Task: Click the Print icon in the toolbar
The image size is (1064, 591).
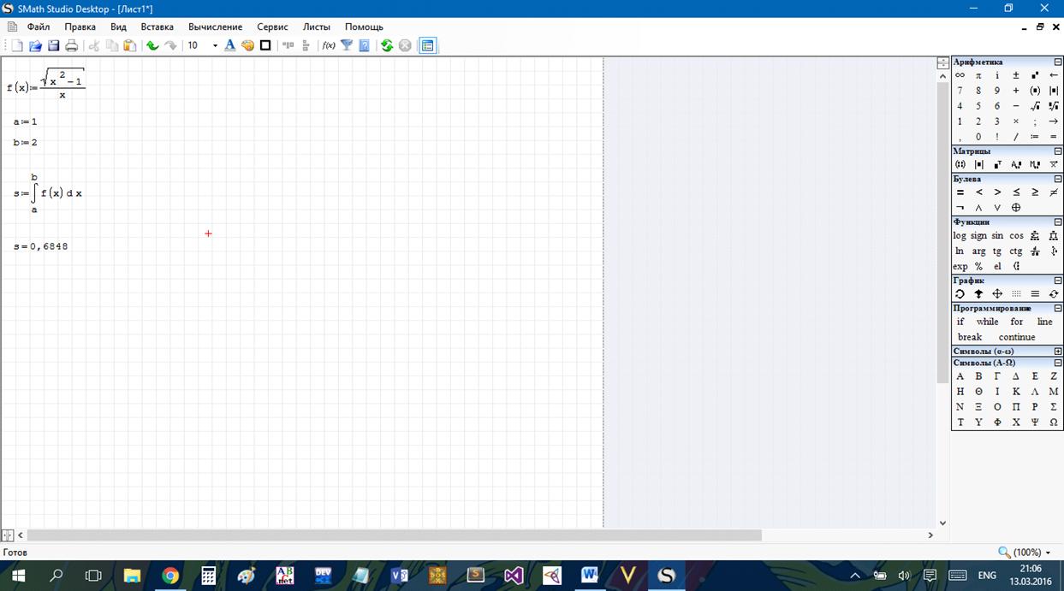Action: pyautogui.click(x=72, y=45)
